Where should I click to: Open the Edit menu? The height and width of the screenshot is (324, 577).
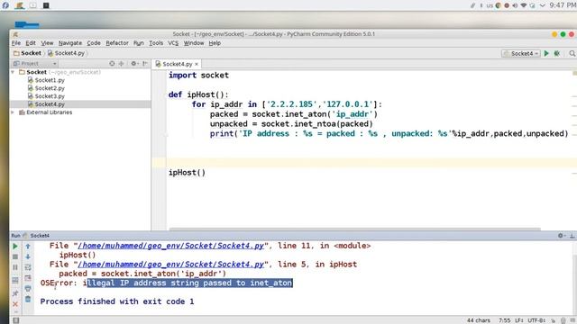point(31,43)
